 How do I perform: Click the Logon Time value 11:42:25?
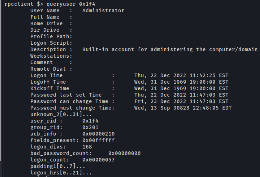pos(181,75)
